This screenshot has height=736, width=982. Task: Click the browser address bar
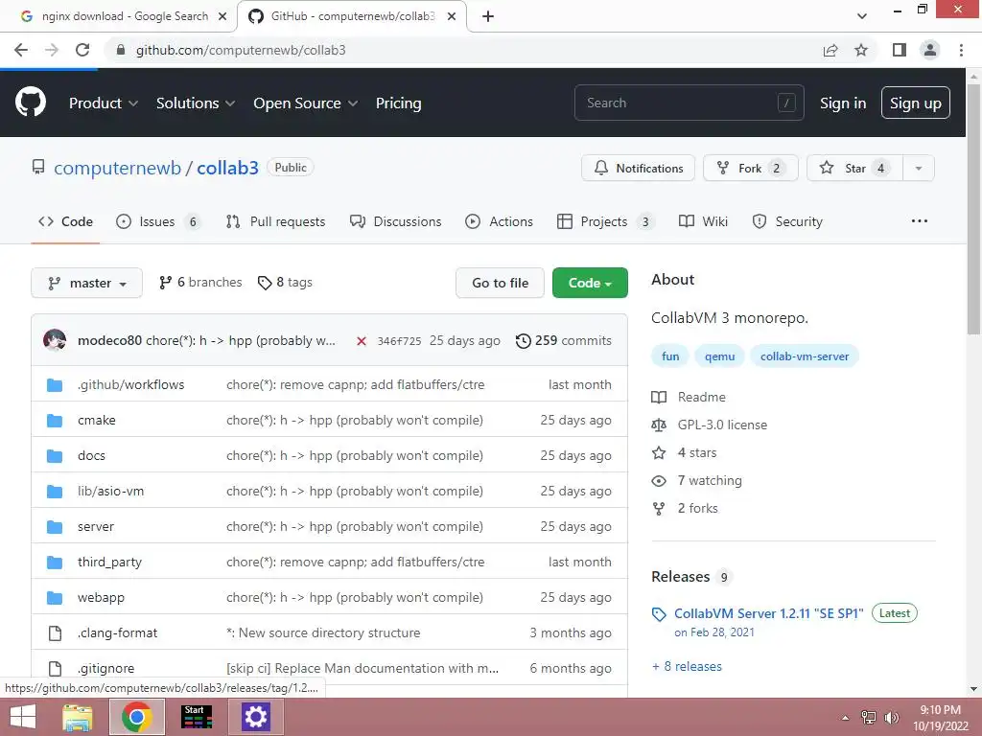tap(463, 50)
